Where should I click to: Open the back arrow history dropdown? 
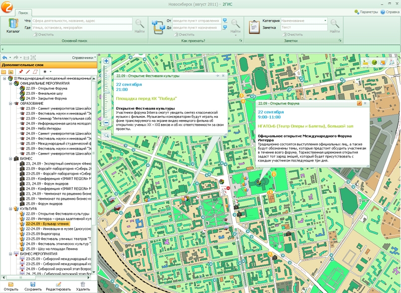coord(10,58)
